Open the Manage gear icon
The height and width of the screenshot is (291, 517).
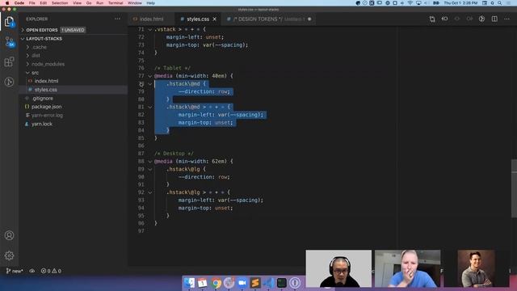pos(9,255)
